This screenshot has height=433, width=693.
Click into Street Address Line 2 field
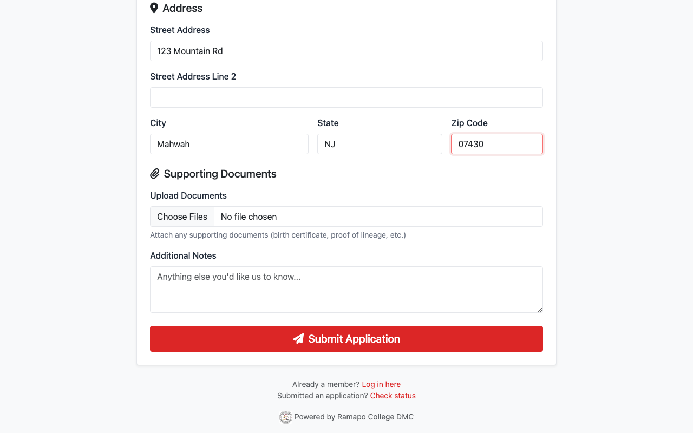[x=346, y=97]
